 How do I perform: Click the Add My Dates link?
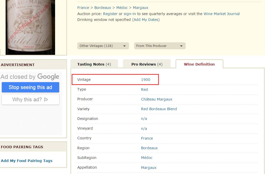pos(146,20)
